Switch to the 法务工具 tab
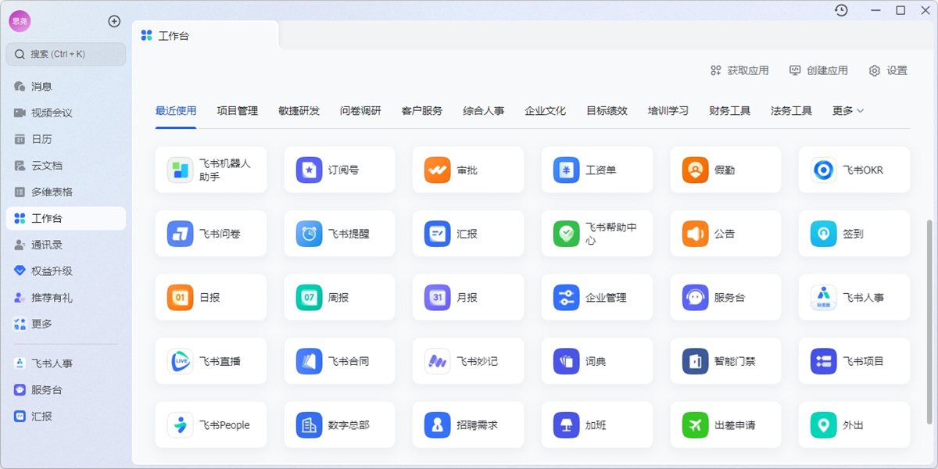This screenshot has width=938, height=469. [791, 111]
